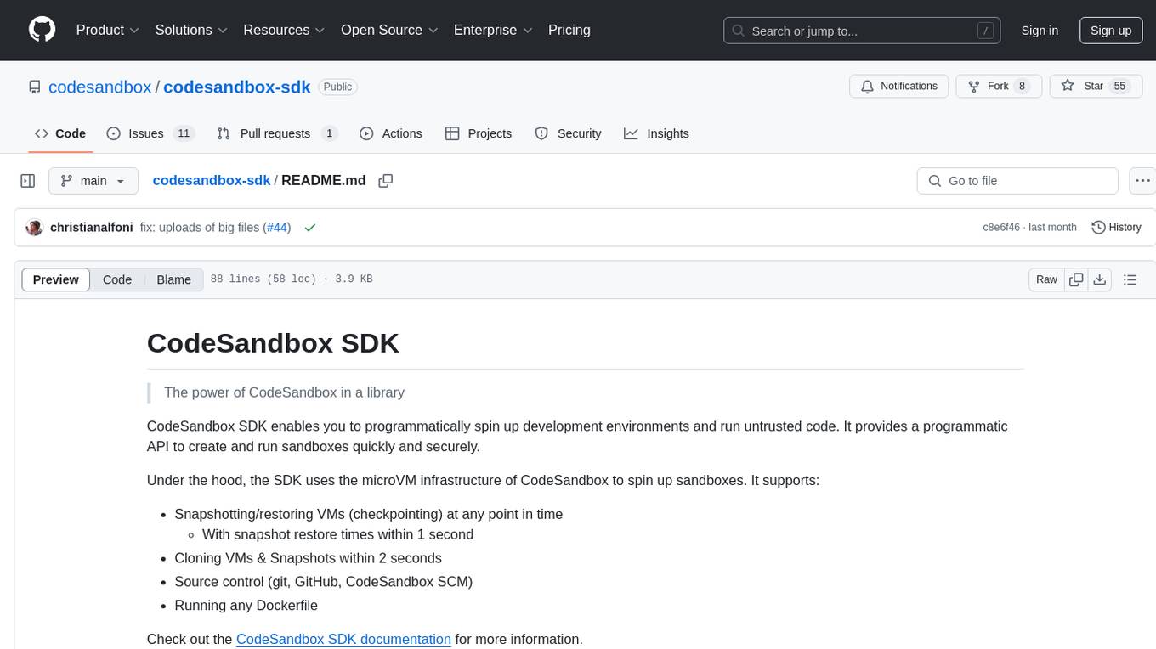This screenshot has height=649, width=1156.
Task: Click the Running any Dockerfile bullet
Action: click(x=246, y=606)
